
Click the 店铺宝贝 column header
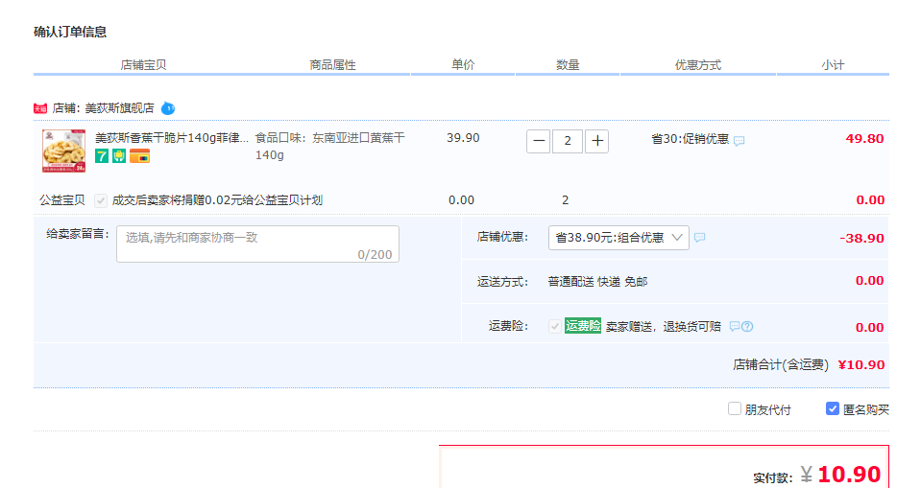coord(143,65)
